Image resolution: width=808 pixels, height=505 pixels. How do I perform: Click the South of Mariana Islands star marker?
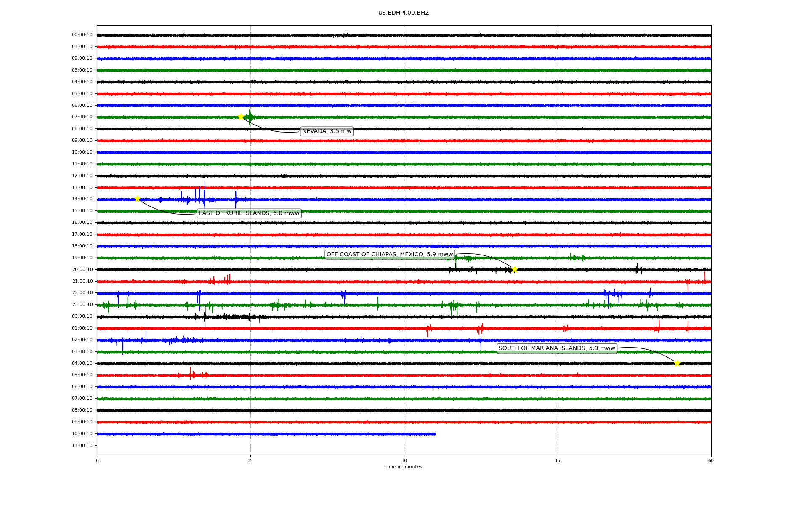(677, 363)
